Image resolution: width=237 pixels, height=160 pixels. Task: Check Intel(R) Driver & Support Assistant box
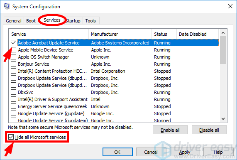coord(13,99)
